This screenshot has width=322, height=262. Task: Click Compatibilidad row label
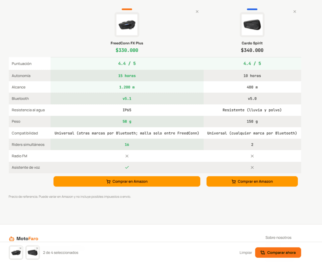[x=24, y=133]
